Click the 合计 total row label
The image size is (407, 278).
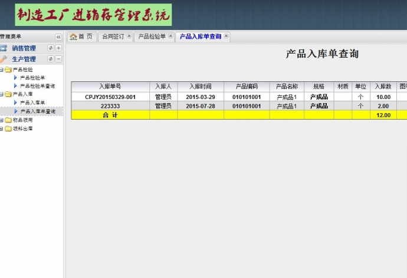(110, 115)
